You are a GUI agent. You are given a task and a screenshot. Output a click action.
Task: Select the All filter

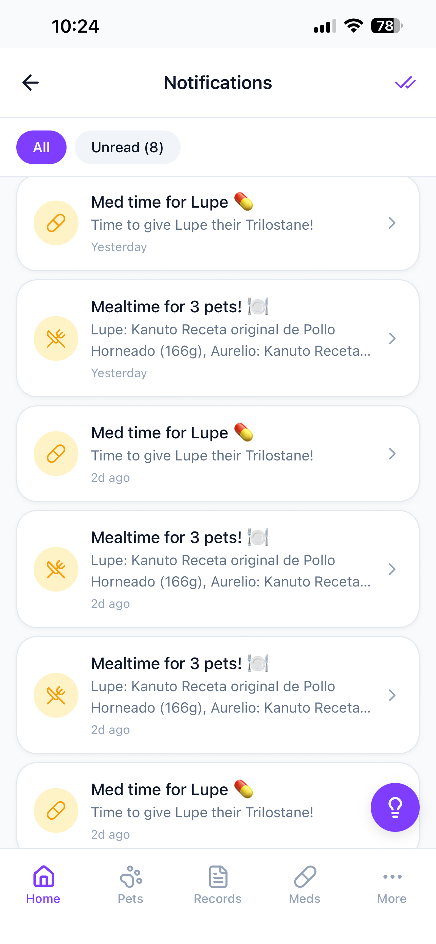tap(41, 147)
